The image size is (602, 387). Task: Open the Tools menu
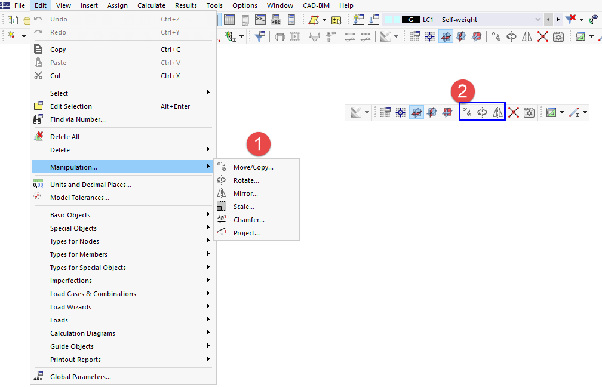pyautogui.click(x=214, y=5)
